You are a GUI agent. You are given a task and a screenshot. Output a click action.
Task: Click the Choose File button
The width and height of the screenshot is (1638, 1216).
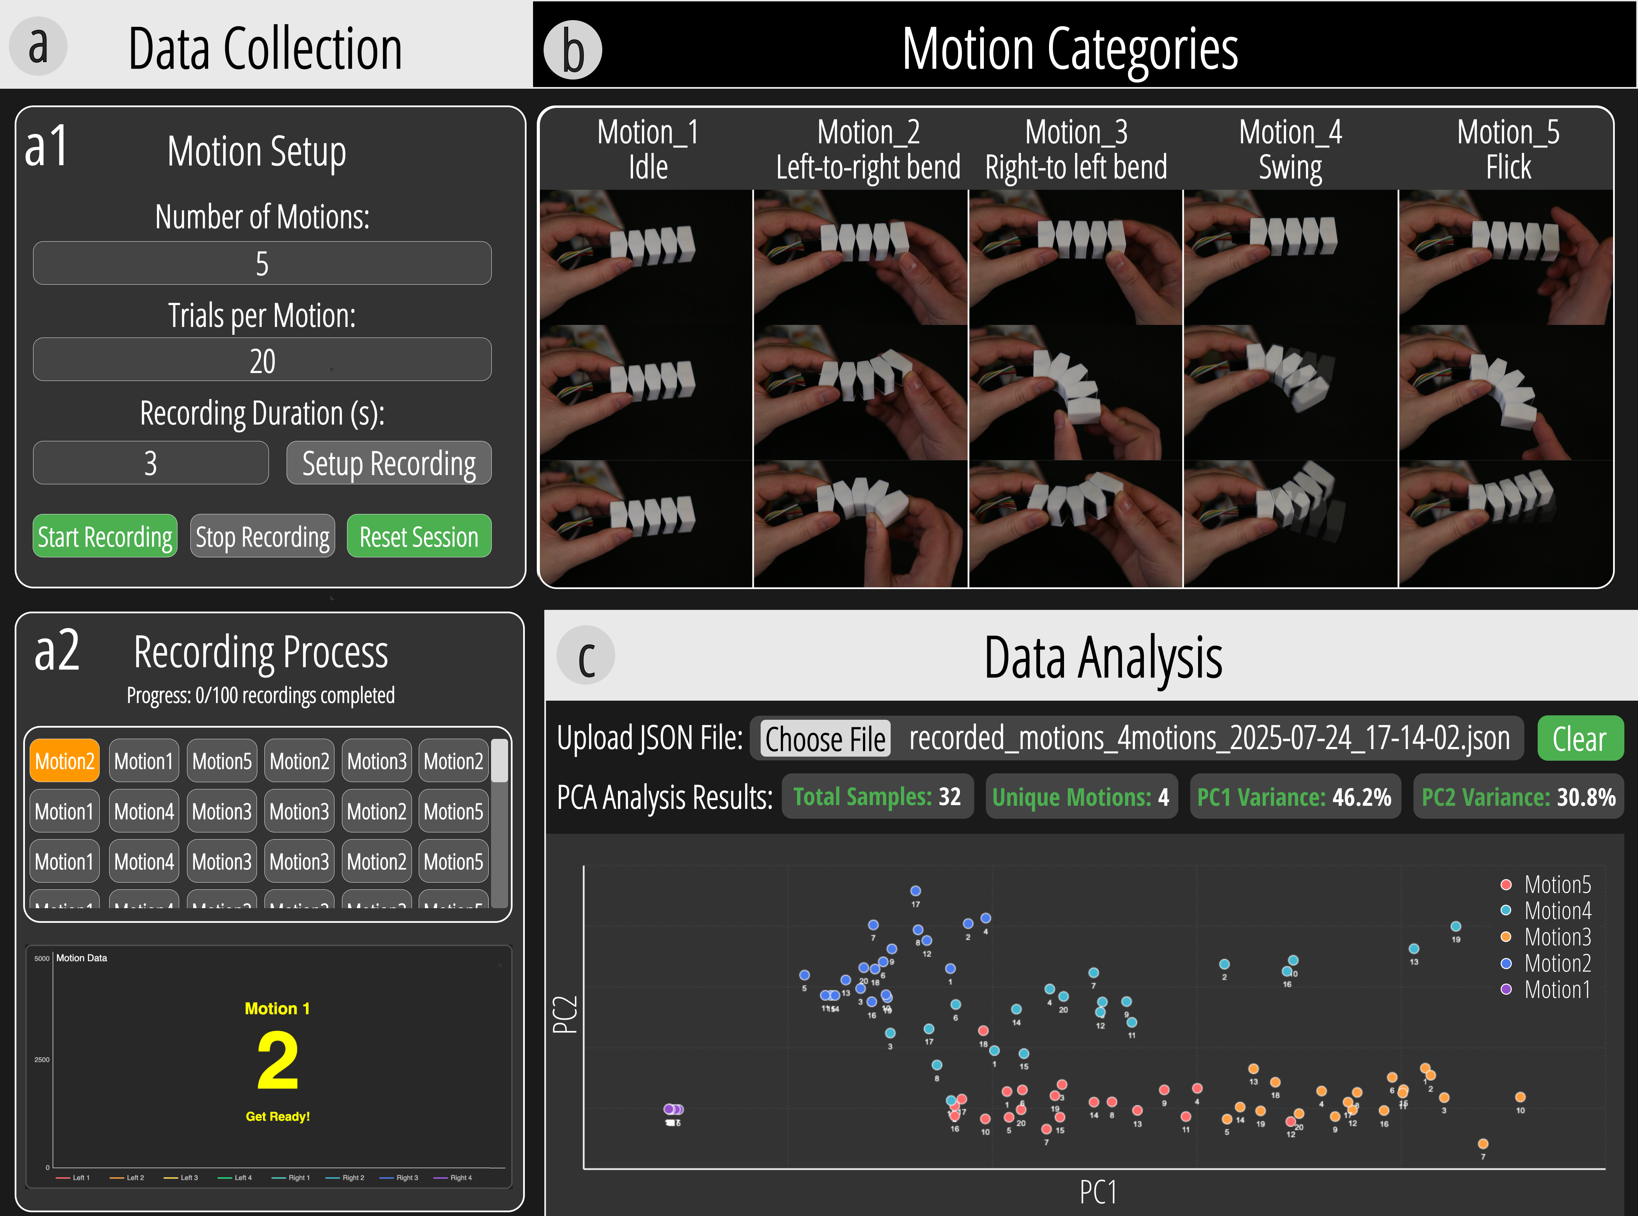pyautogui.click(x=825, y=738)
